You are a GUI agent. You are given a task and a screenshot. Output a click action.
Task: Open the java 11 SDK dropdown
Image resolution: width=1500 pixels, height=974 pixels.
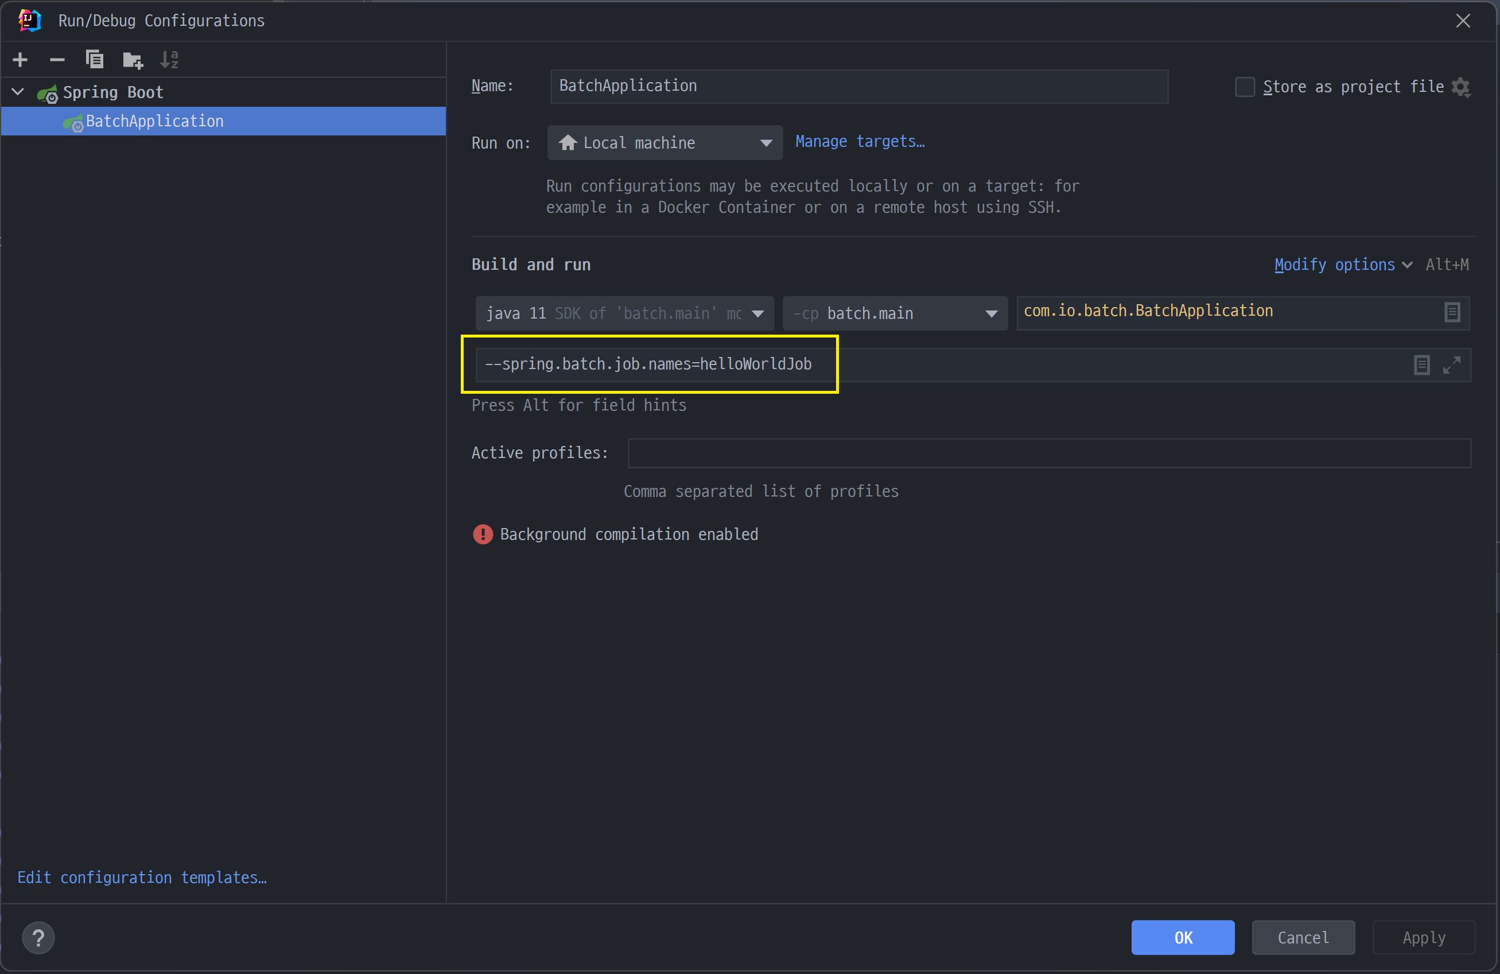pos(624,313)
